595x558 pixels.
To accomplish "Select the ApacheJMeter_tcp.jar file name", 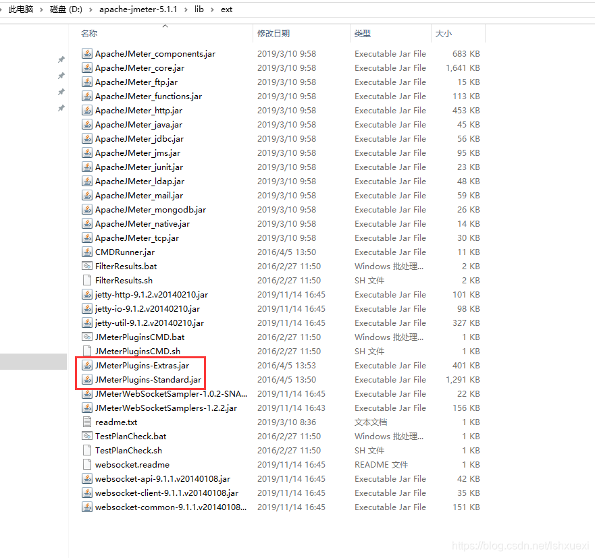I will (137, 238).
